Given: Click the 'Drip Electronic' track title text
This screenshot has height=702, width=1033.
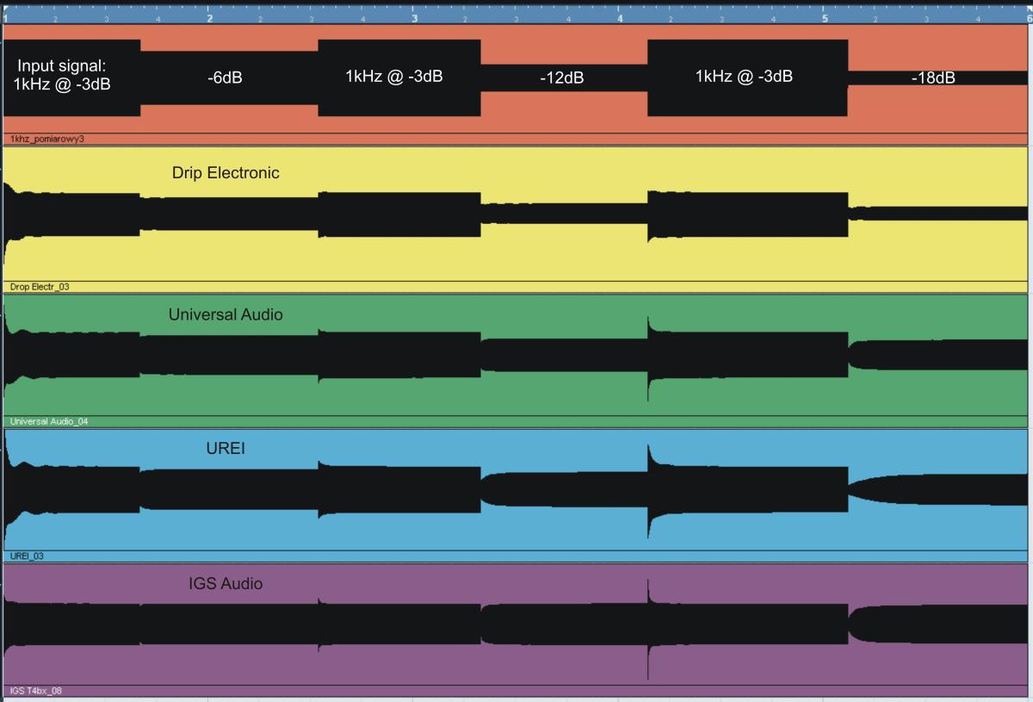Looking at the screenshot, I should pos(226,173).
